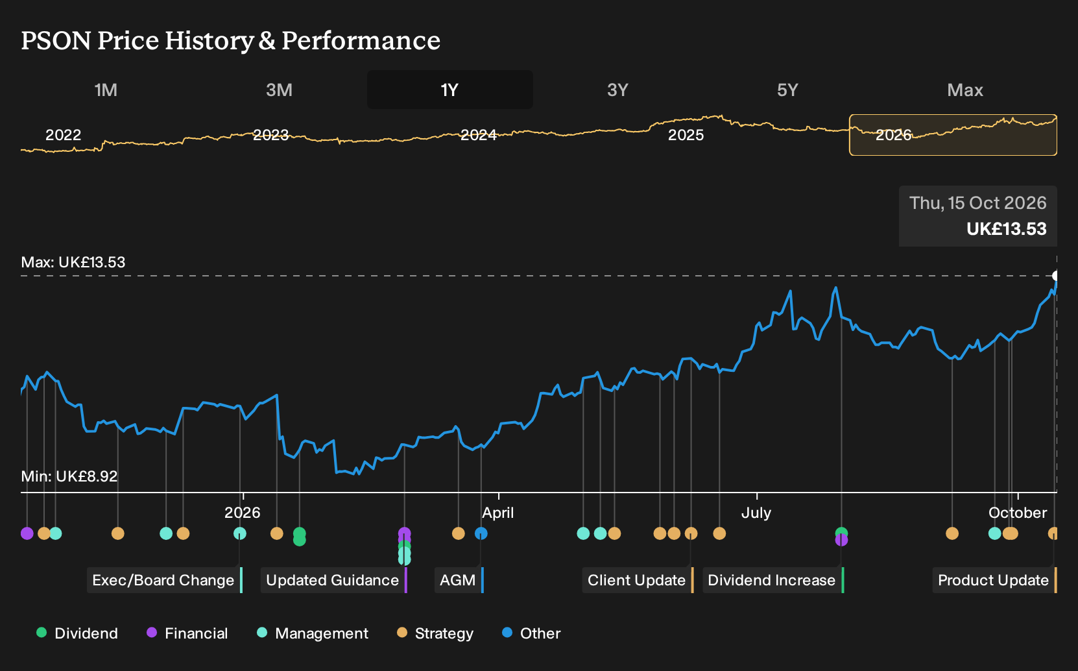This screenshot has width=1078, height=671.
Task: Click the first purple Financial event dot
Action: pos(27,533)
